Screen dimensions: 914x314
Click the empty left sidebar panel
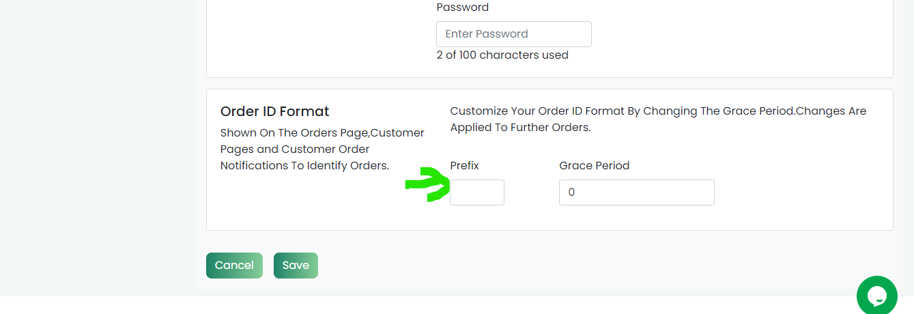pyautogui.click(x=98, y=147)
